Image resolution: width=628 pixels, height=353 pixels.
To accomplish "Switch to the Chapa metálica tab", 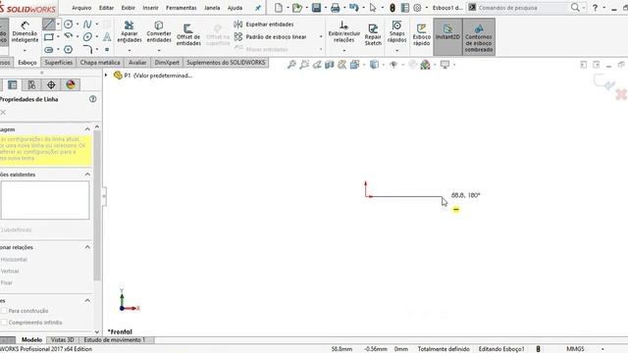I will click(x=100, y=63).
